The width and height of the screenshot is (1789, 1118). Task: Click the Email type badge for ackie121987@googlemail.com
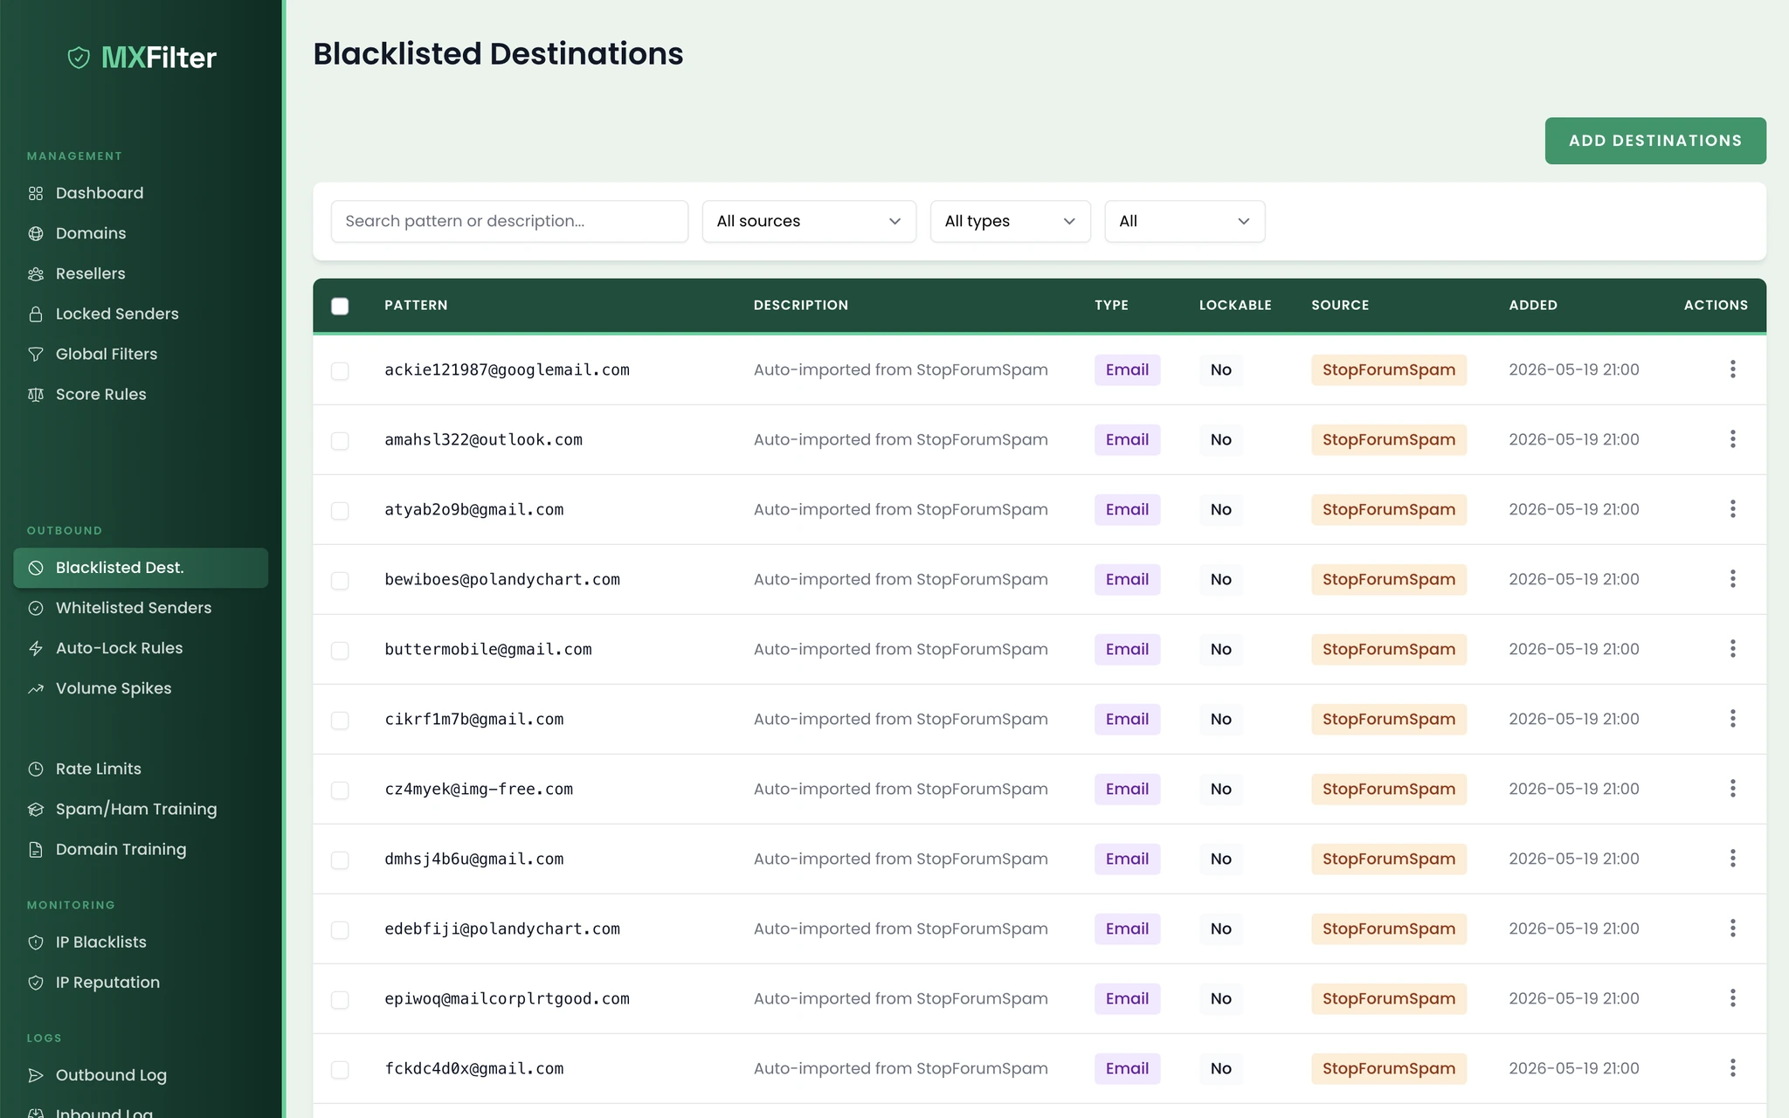1127,369
